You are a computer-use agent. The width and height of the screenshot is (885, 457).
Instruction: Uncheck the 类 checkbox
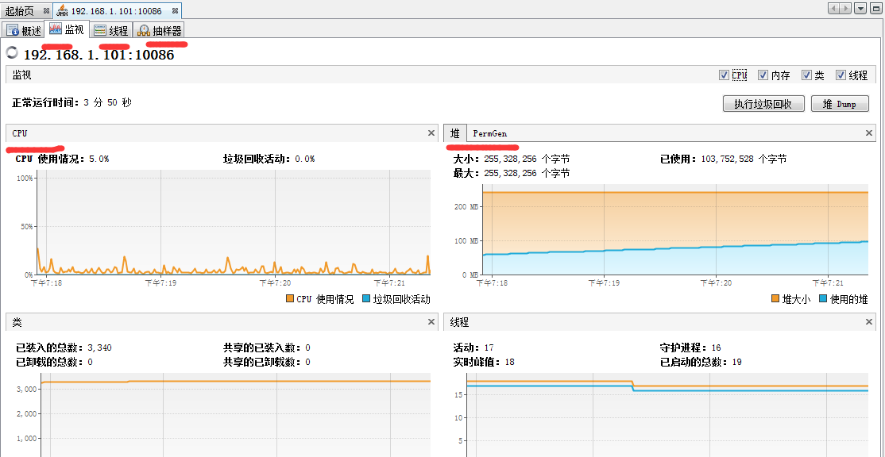click(x=806, y=75)
